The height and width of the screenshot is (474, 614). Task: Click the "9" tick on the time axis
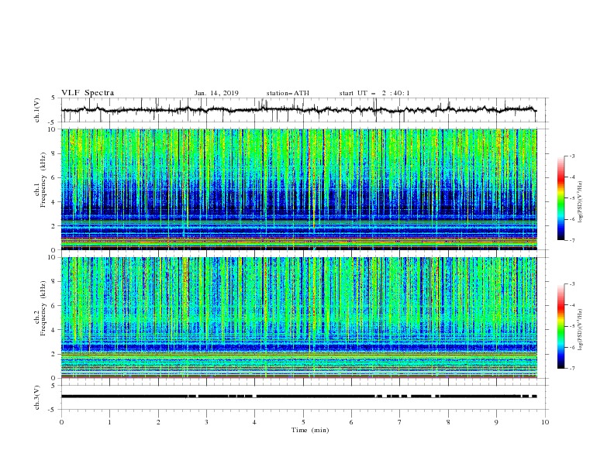click(x=496, y=422)
